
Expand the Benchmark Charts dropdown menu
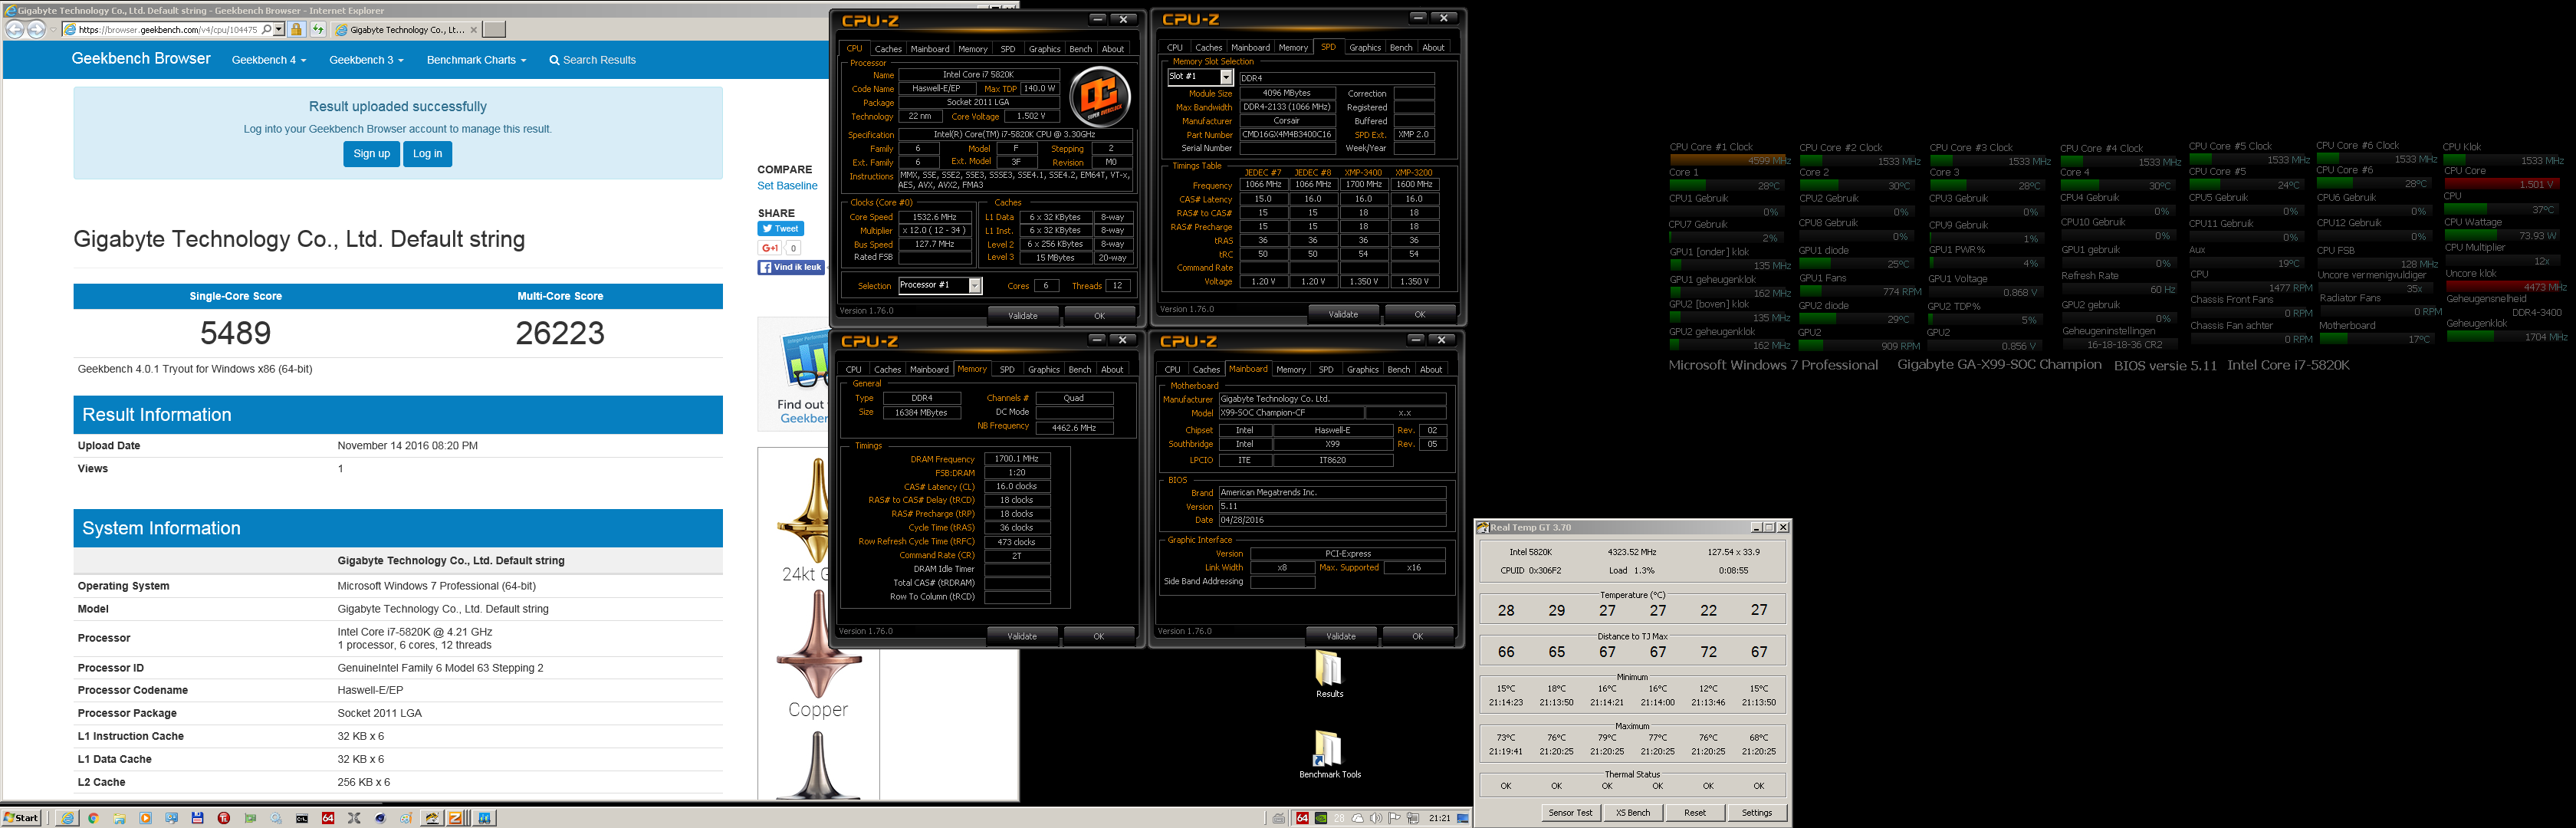(x=476, y=60)
